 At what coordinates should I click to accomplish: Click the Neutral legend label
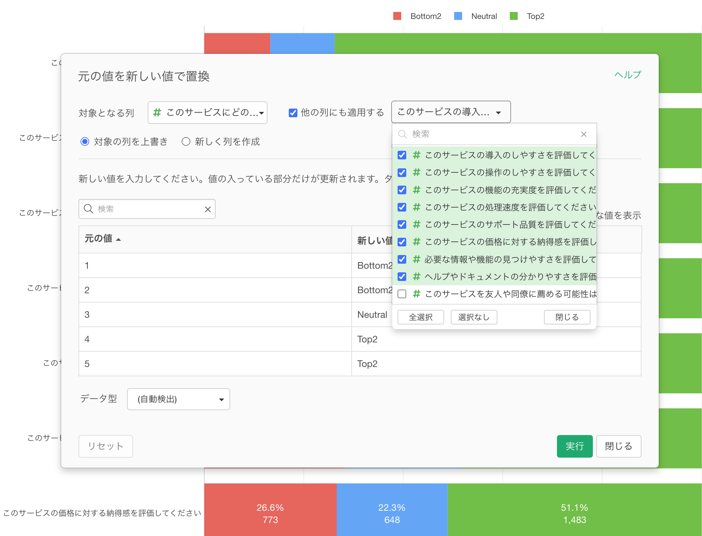[484, 16]
